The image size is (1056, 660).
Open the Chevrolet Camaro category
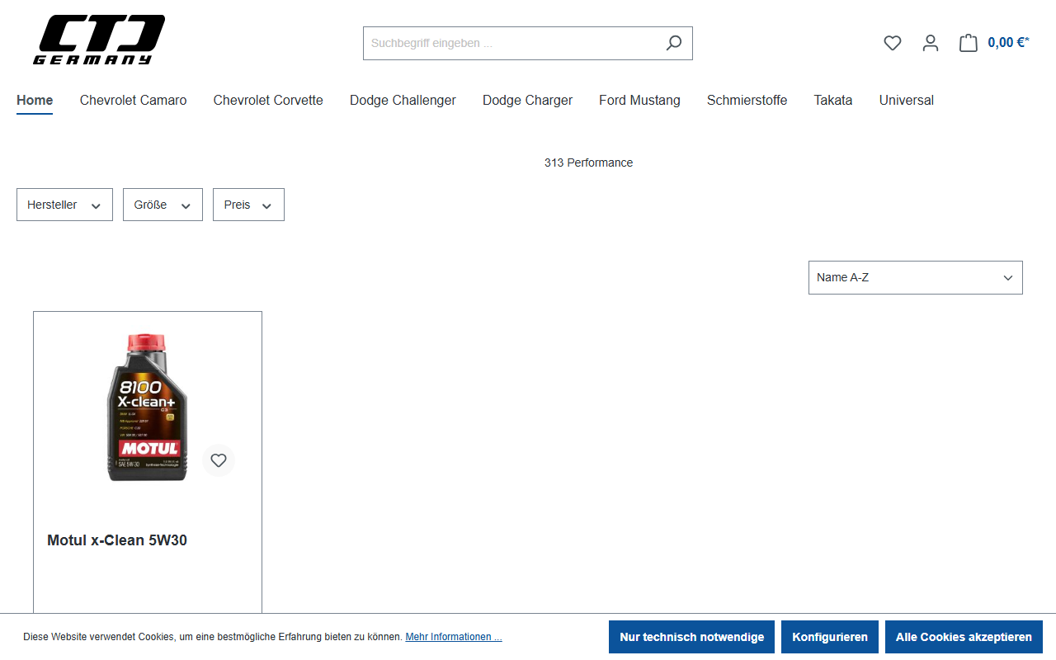pyautogui.click(x=134, y=101)
